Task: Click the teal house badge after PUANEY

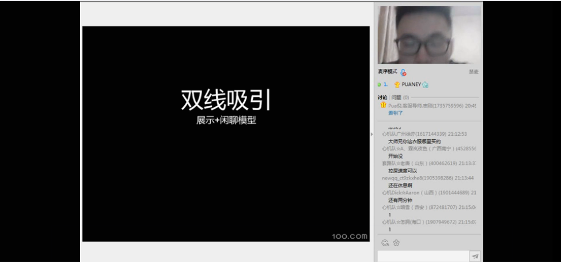Action: tap(425, 85)
